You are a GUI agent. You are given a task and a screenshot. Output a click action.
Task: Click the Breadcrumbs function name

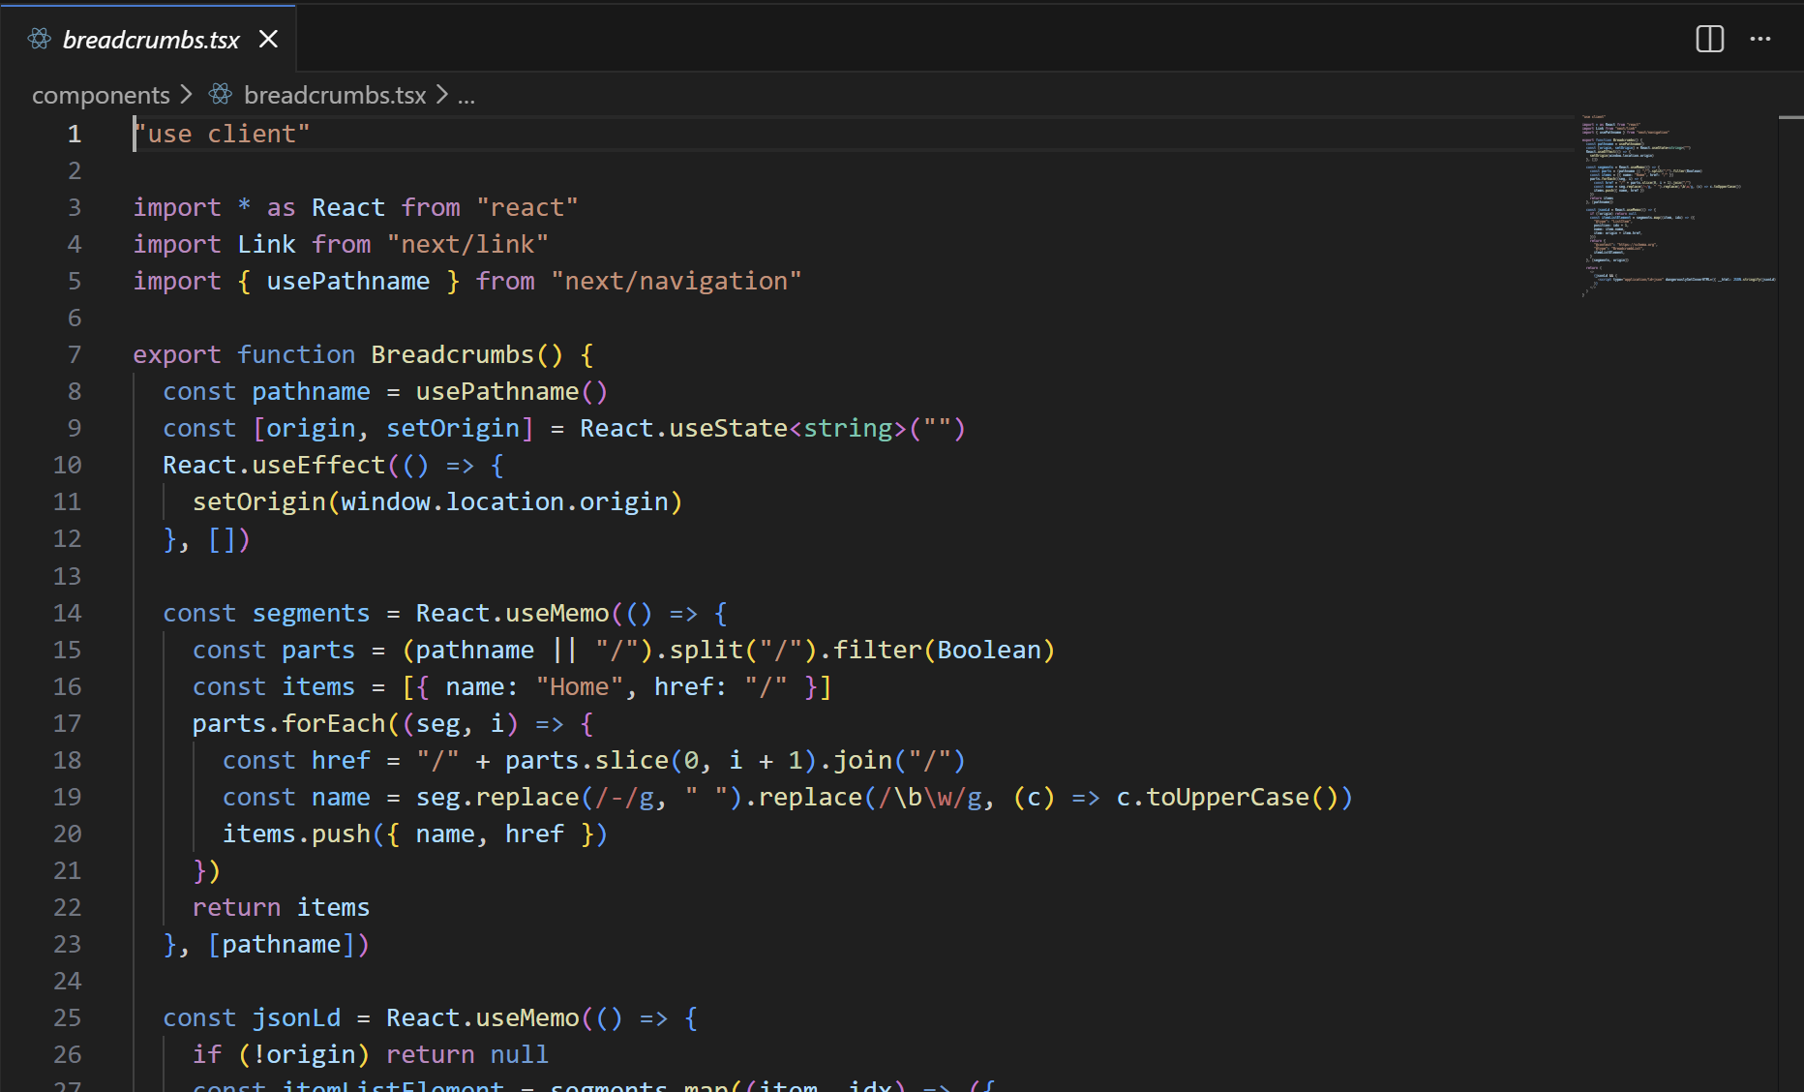pyautogui.click(x=452, y=355)
